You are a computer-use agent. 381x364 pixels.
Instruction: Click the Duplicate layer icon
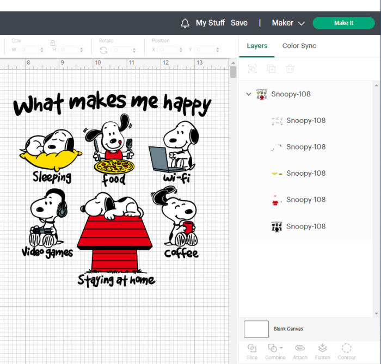coord(271,69)
